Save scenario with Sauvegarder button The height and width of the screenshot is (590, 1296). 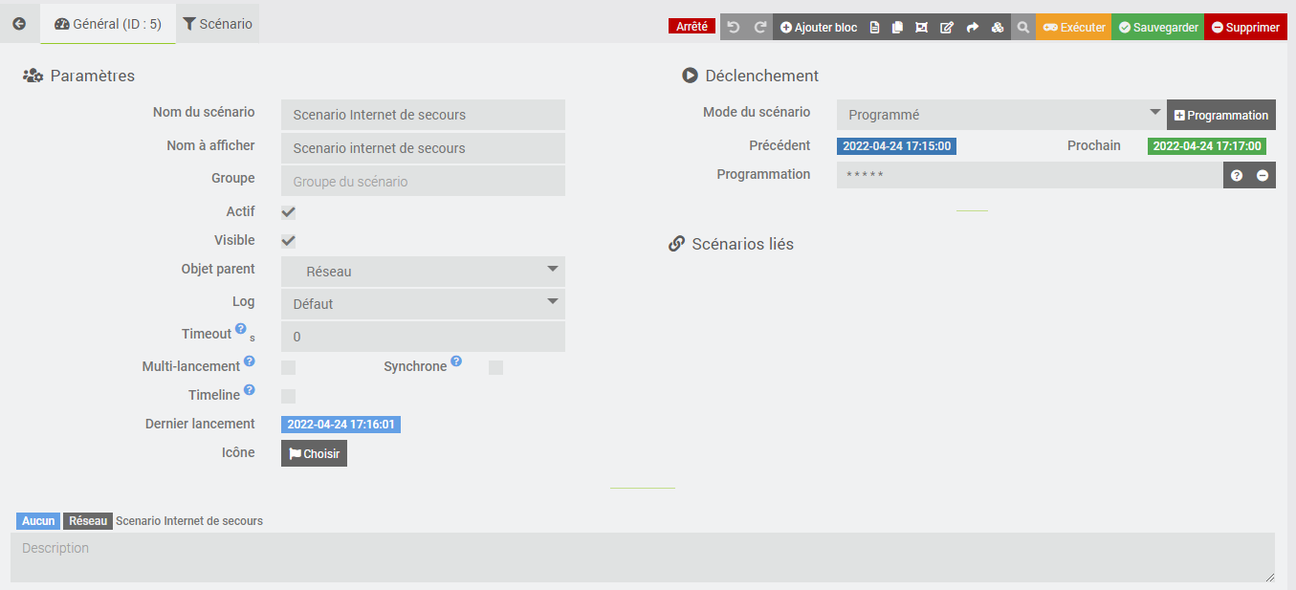[x=1158, y=28]
